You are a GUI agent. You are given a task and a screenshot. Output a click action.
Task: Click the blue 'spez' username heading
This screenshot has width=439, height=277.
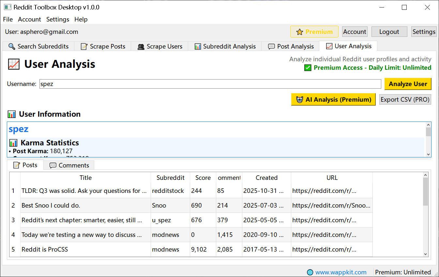click(x=19, y=129)
